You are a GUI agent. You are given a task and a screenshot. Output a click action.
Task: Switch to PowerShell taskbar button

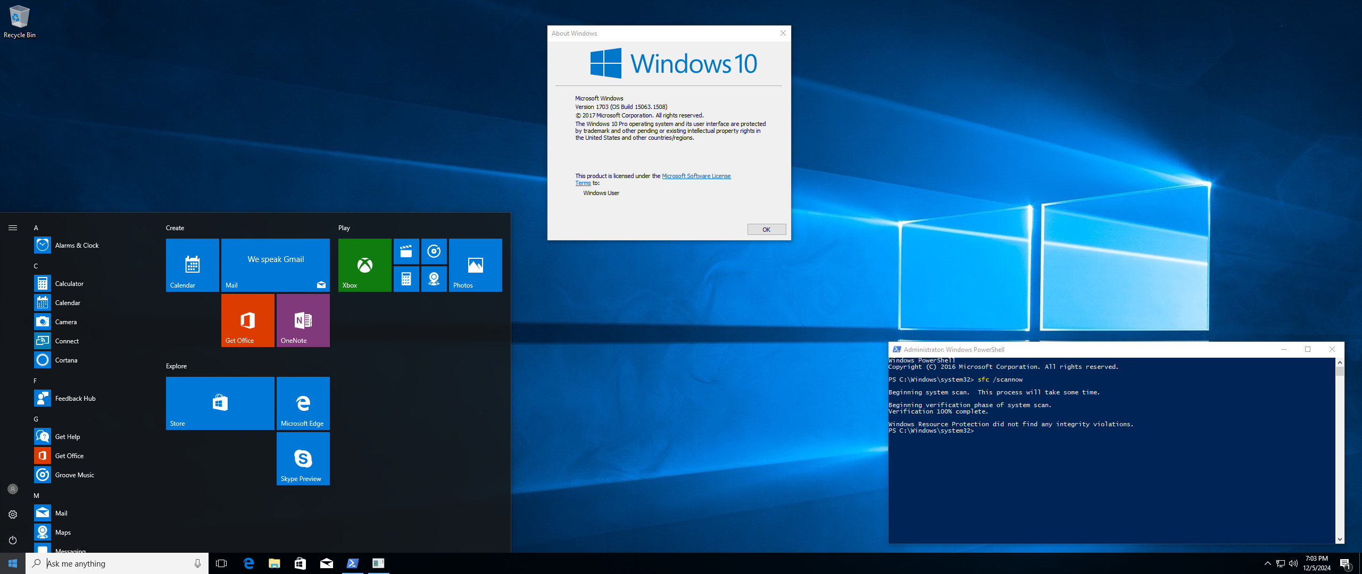[352, 563]
